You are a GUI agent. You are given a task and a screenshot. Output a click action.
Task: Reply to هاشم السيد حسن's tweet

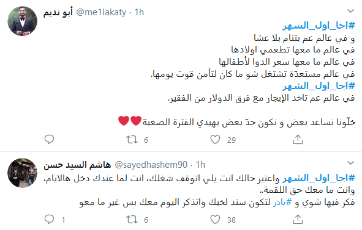point(49,220)
